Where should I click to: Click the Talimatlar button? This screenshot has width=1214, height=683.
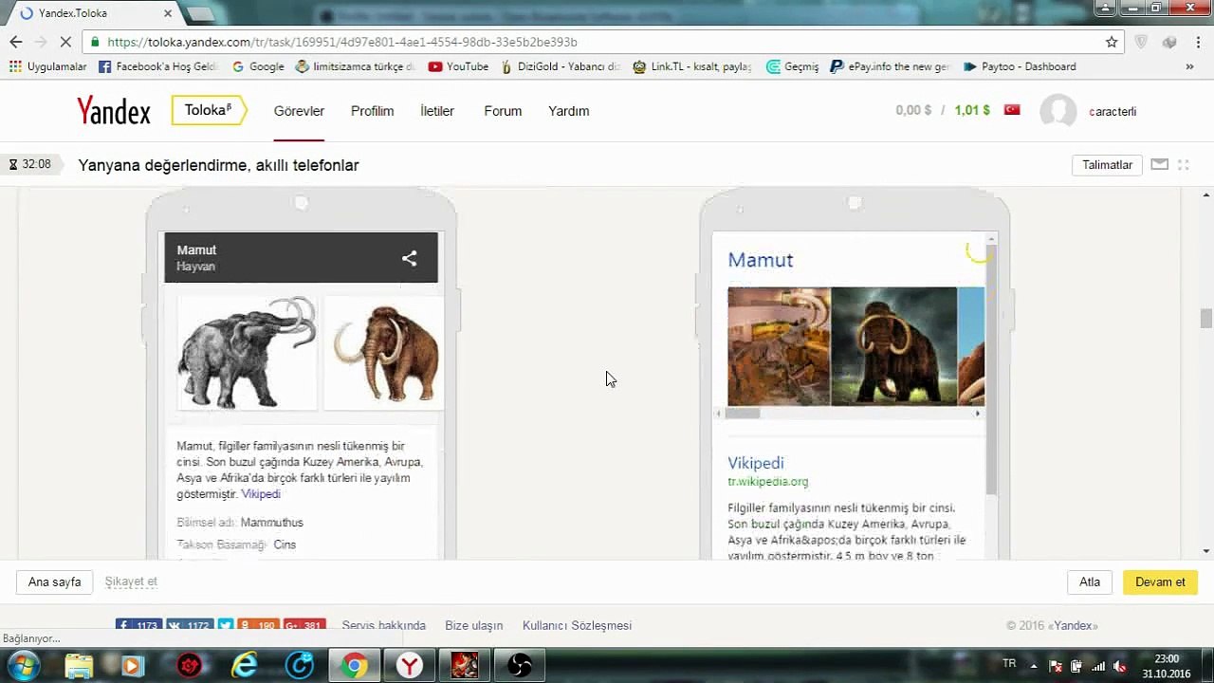[x=1107, y=164]
